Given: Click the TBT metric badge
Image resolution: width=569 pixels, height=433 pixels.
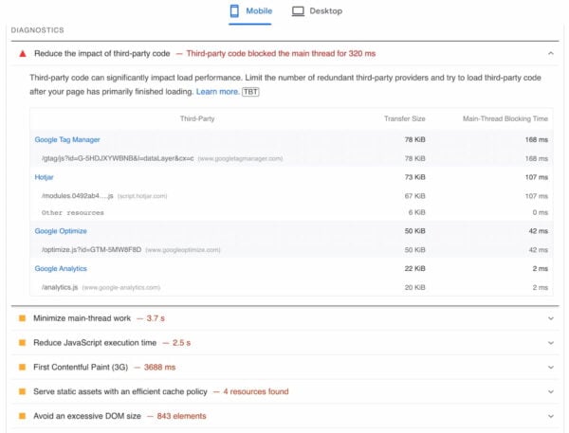Looking at the screenshot, I should coord(250,92).
